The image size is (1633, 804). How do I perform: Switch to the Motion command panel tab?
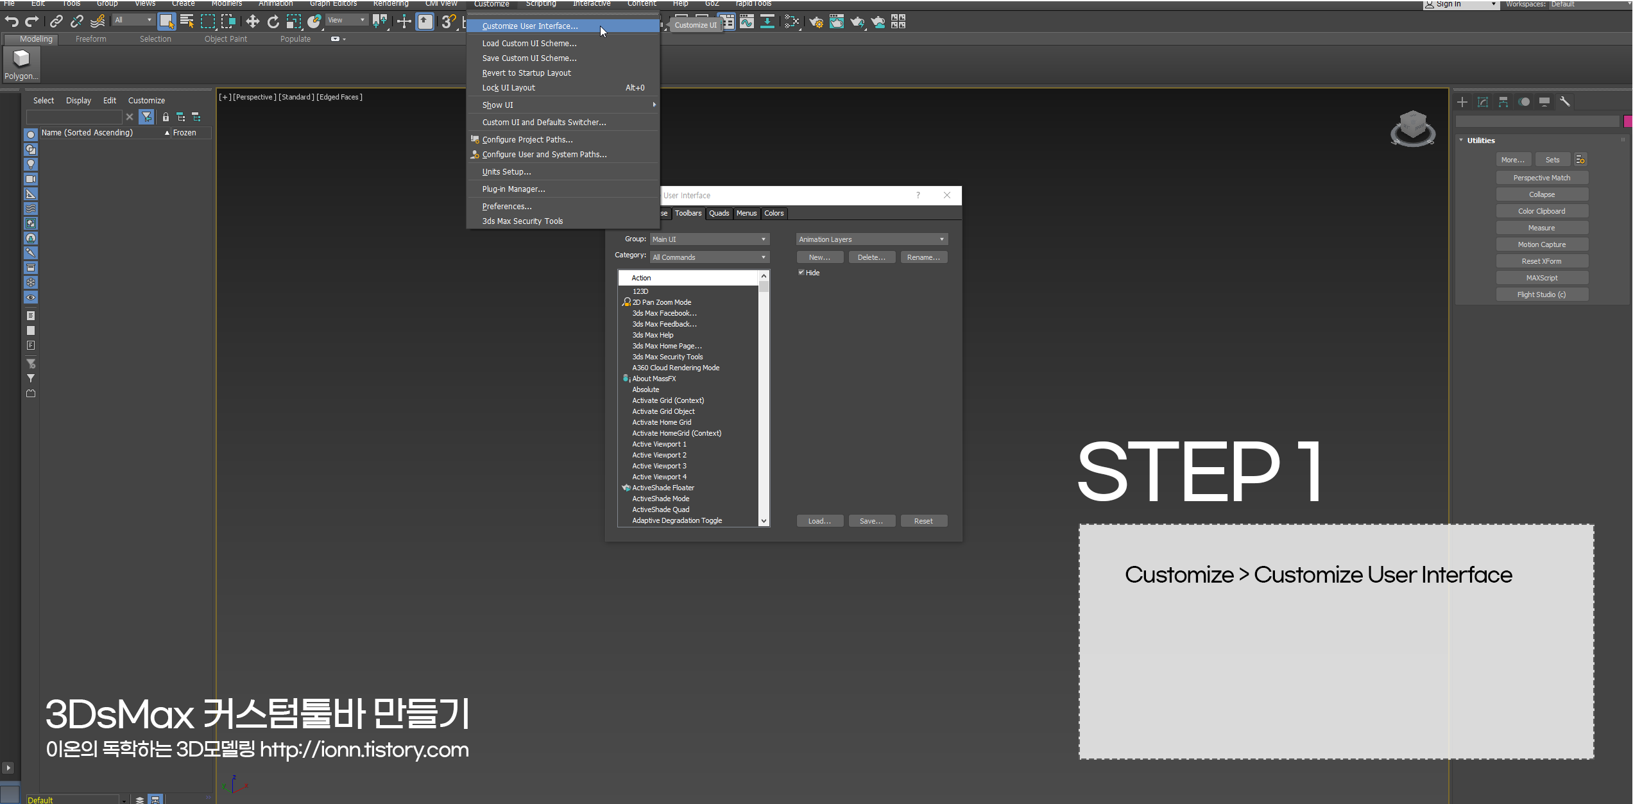pos(1524,101)
